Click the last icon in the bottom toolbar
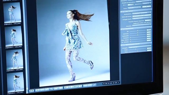Image resolution: width=169 pixels, height=95 pixels. [x=94, y=85]
